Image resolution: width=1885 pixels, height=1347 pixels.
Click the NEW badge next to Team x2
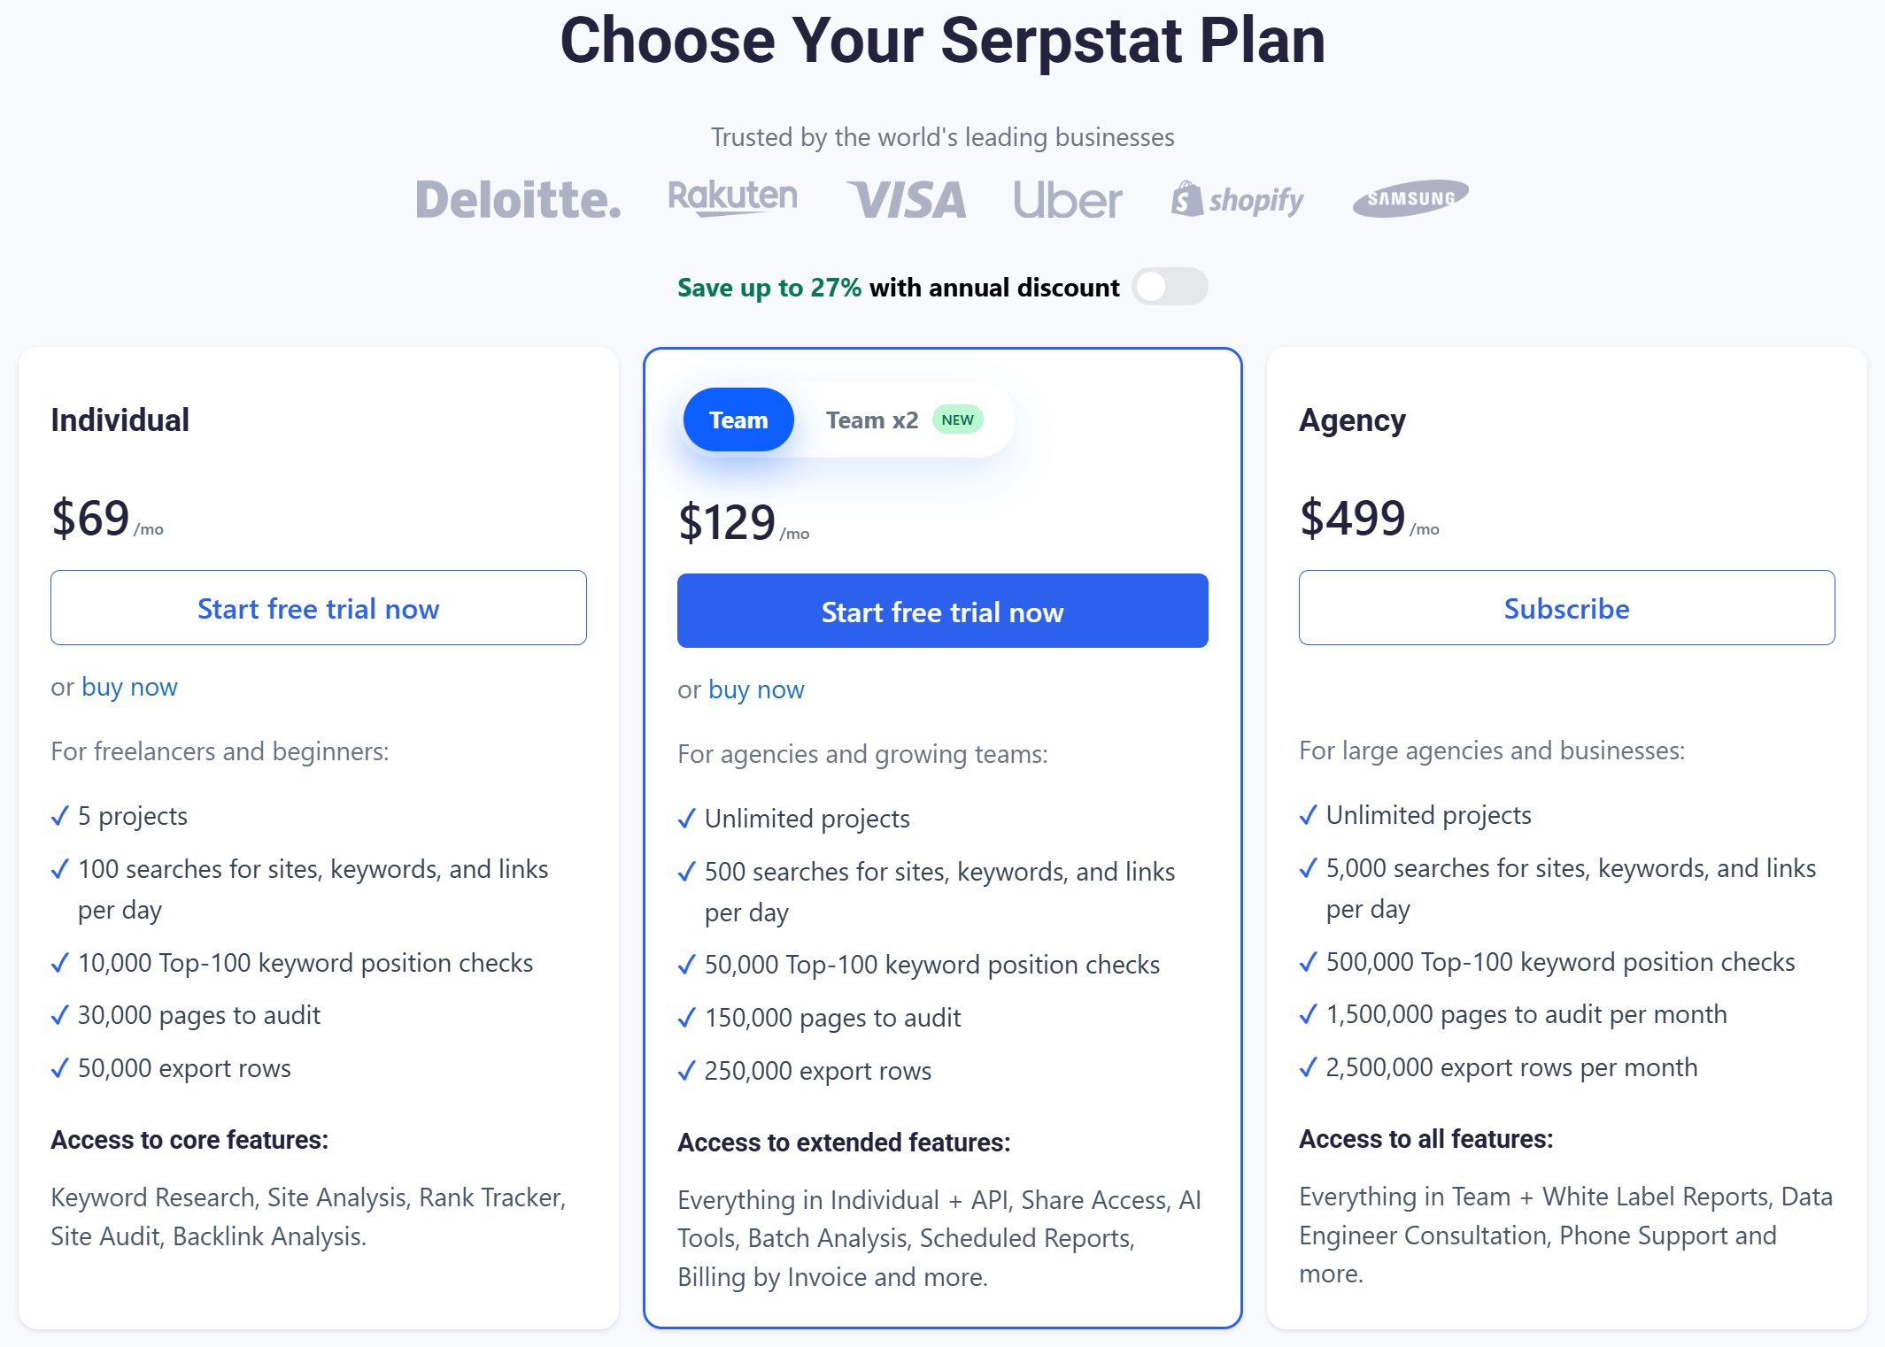pyautogui.click(x=957, y=419)
